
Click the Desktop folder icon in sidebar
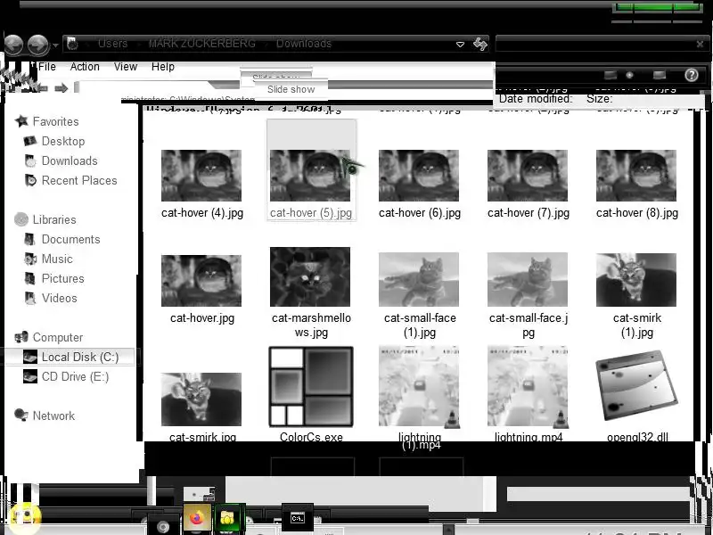pos(30,141)
